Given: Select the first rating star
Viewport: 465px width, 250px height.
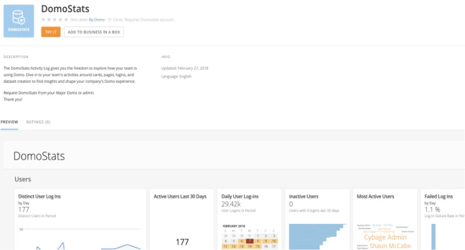Looking at the screenshot, I should tap(43, 20).
